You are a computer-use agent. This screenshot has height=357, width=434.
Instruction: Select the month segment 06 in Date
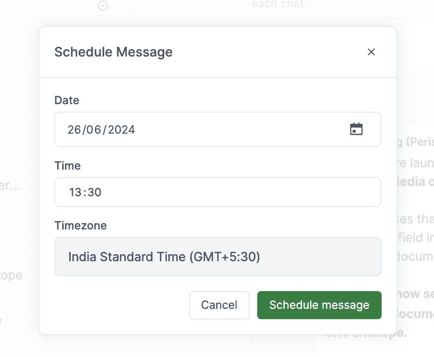(x=95, y=129)
